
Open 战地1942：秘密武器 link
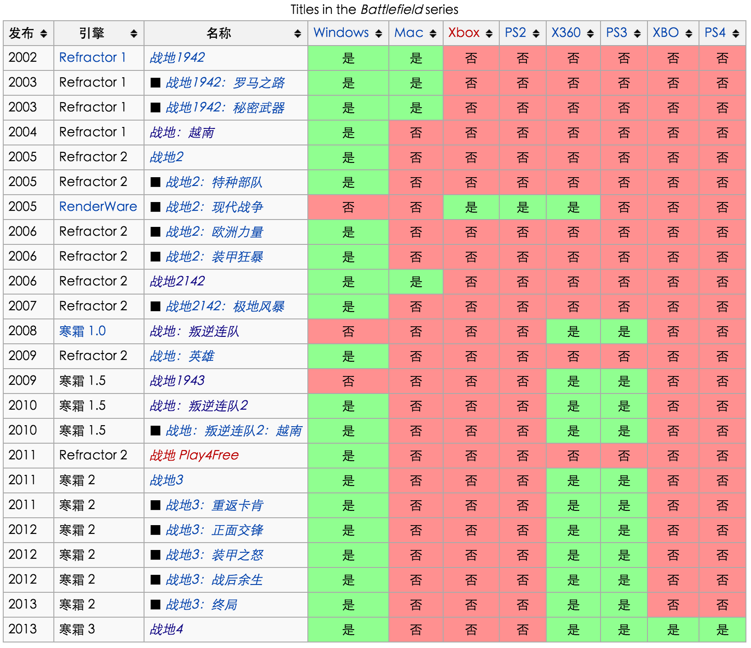225,107
